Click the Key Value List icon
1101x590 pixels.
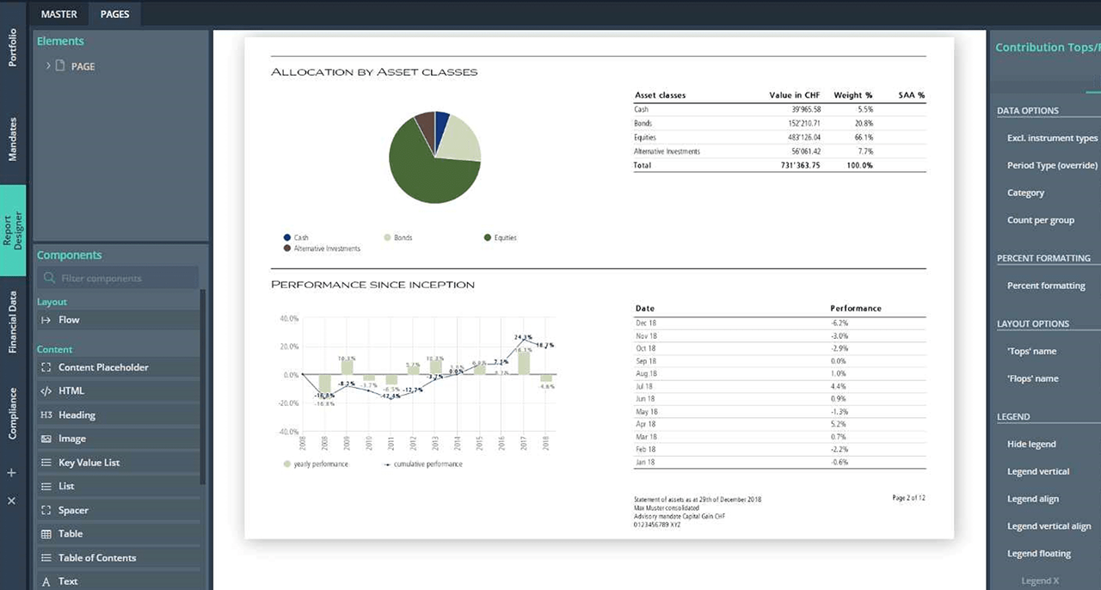(46, 463)
